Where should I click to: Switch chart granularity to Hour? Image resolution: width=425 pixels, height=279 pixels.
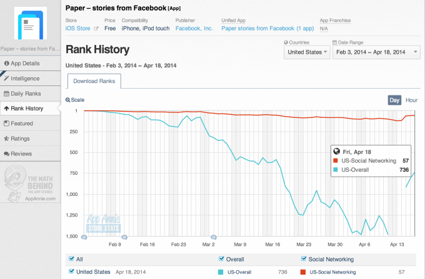(411, 100)
